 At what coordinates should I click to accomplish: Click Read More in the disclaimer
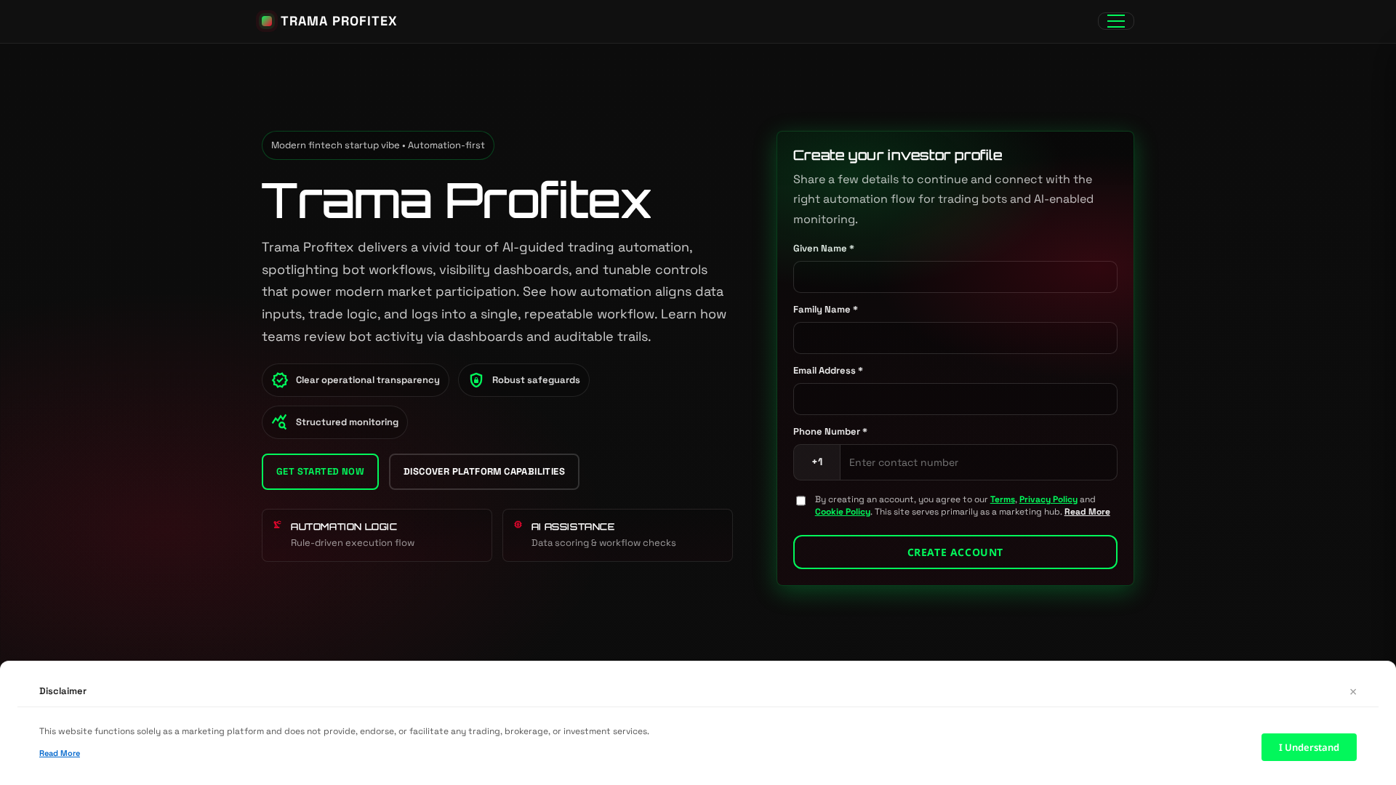tap(60, 753)
